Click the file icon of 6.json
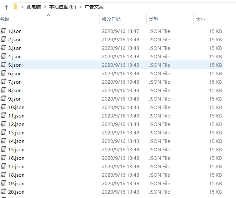The image size is (236, 198). pyautogui.click(x=3, y=73)
